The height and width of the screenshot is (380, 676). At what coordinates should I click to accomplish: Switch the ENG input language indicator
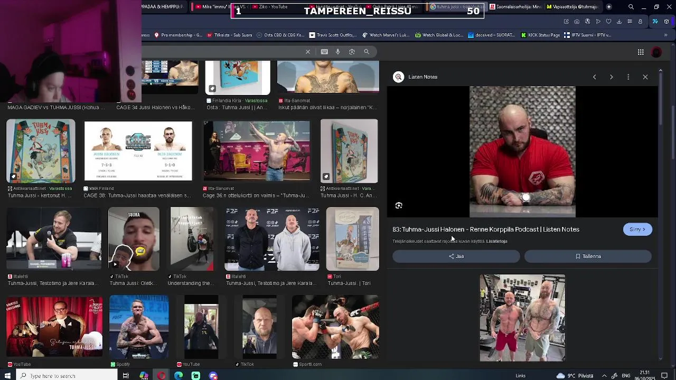[626, 376]
